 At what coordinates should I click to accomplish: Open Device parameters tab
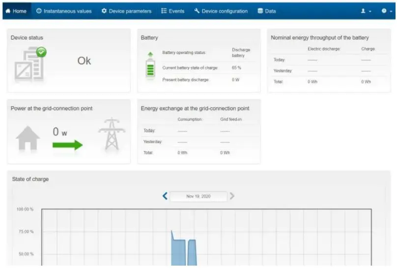[x=127, y=11]
